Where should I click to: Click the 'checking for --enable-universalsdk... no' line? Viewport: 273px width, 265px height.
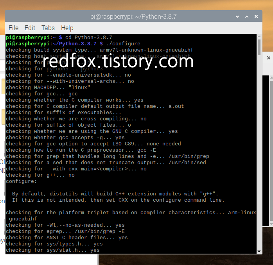68,75
